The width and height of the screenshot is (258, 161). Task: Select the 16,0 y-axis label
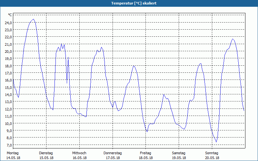[x=8, y=80]
